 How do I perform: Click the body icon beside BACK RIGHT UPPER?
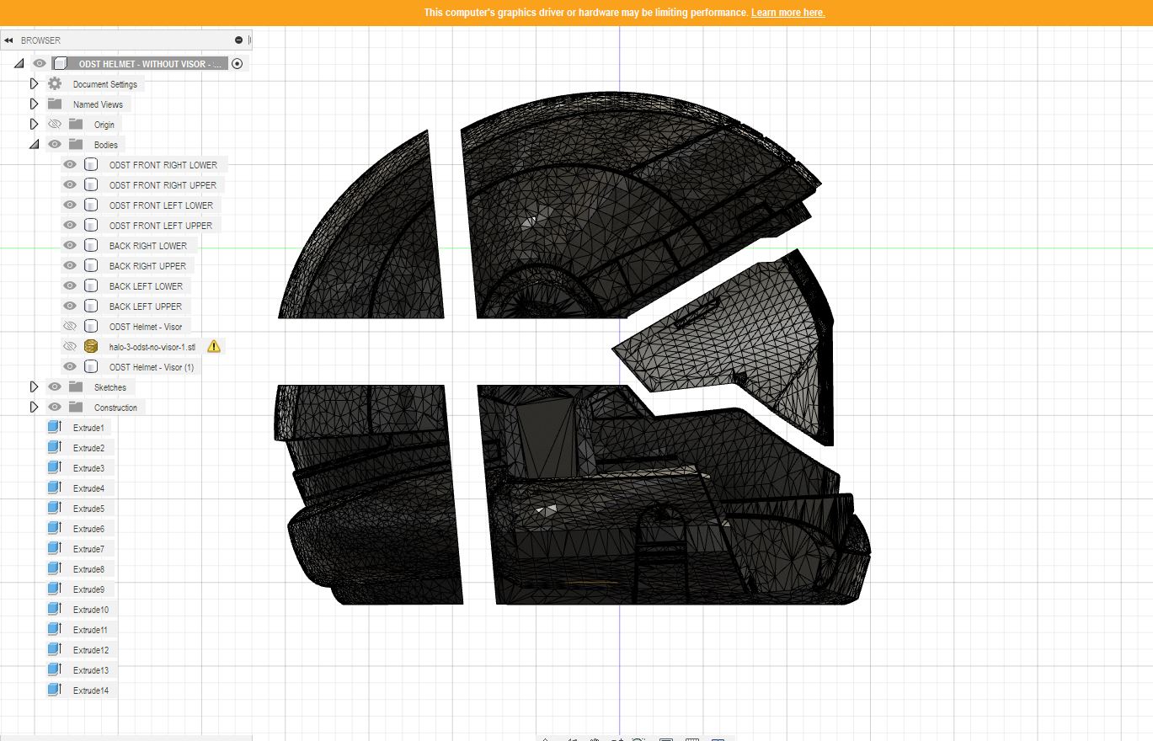pos(91,266)
